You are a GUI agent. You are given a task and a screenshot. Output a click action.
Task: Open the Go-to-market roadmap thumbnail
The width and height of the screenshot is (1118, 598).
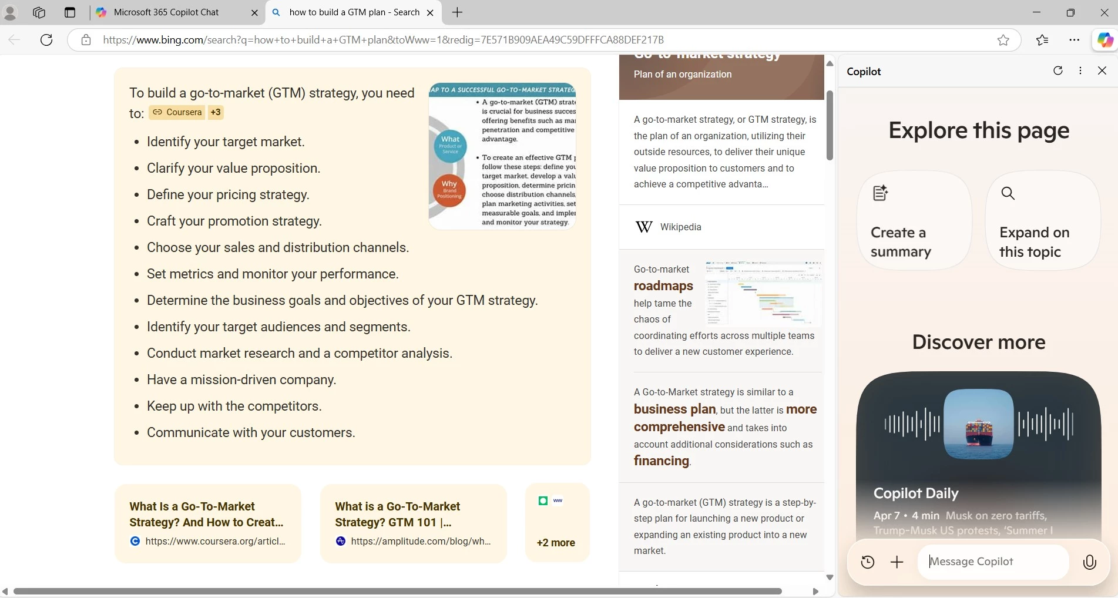(763, 294)
